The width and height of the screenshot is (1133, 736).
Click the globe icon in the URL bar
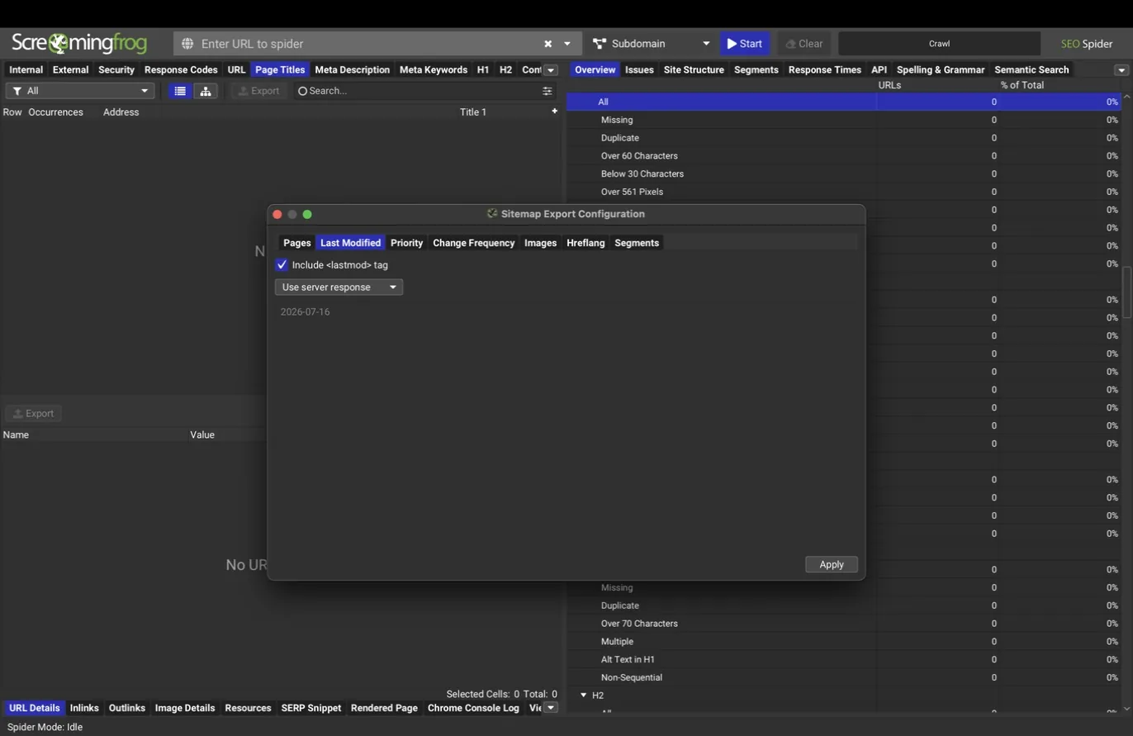click(187, 44)
